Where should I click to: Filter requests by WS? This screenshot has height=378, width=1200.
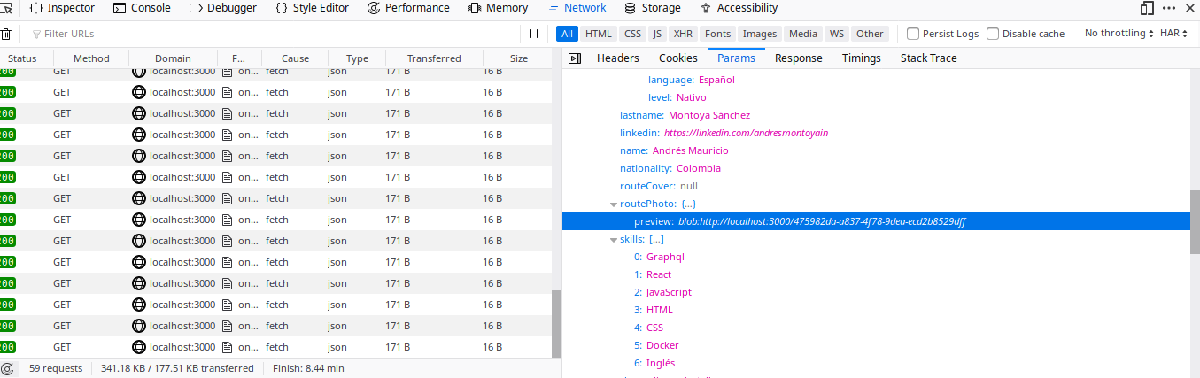click(837, 34)
